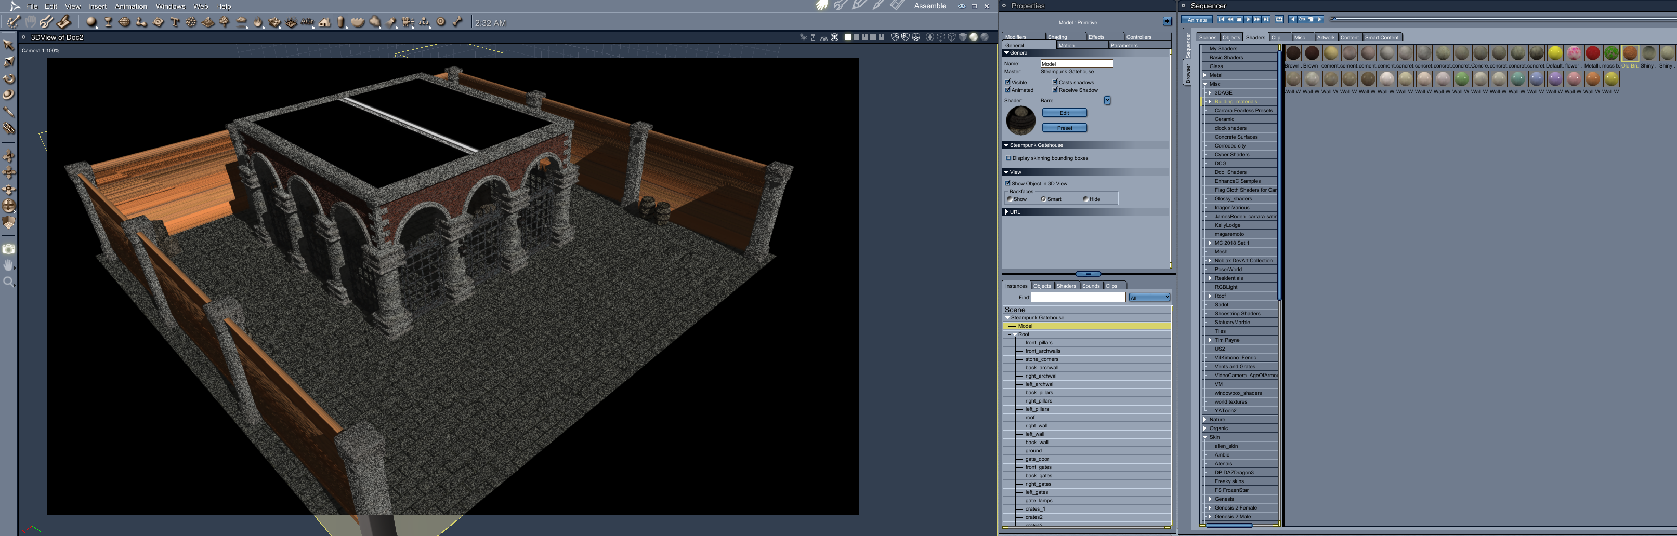Select the Backfaces Smart radio button
This screenshot has height=536, width=1677.
1043,199
